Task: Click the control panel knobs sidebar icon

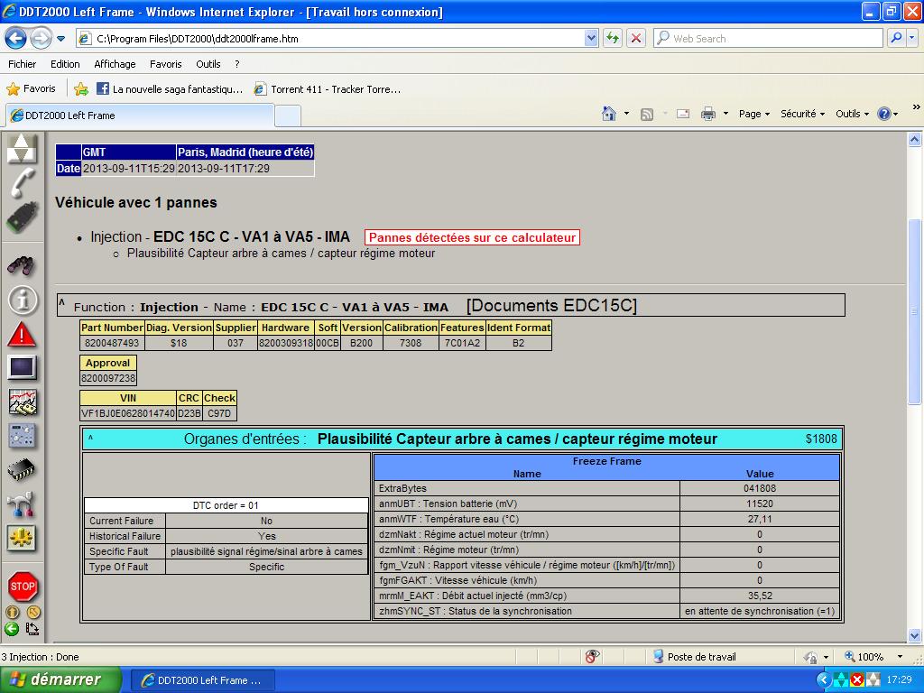Action: pyautogui.click(x=23, y=436)
